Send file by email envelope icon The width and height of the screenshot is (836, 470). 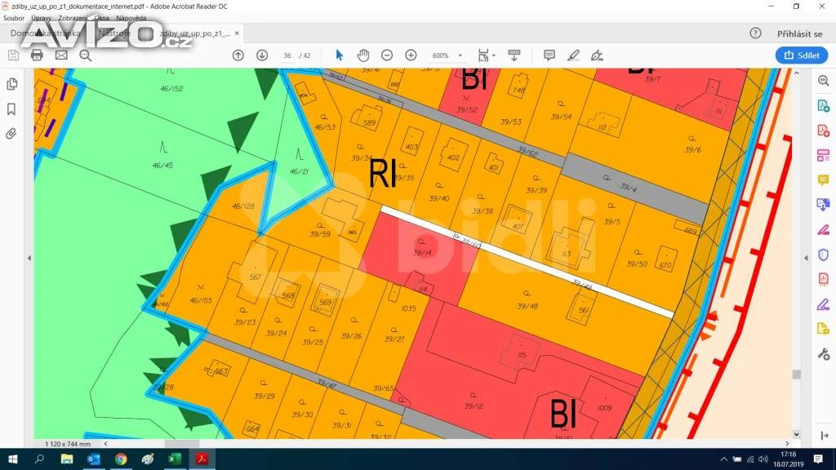pos(61,55)
